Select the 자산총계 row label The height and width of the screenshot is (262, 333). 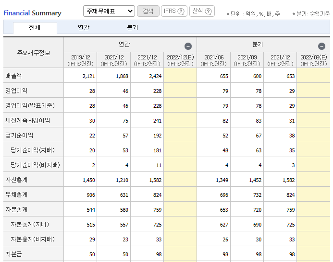click(x=16, y=180)
